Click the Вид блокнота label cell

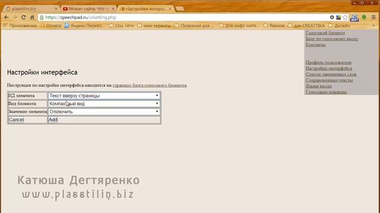[x=28, y=104]
